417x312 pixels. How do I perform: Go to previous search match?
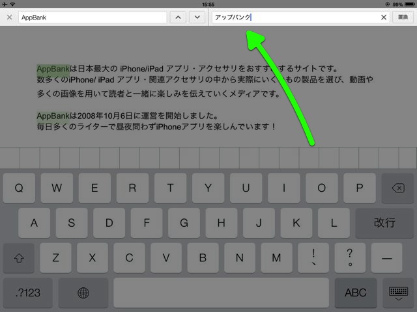[x=178, y=18]
